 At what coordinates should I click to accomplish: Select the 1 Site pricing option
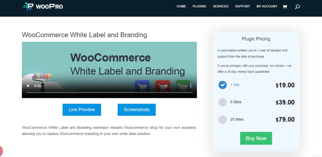223,85
